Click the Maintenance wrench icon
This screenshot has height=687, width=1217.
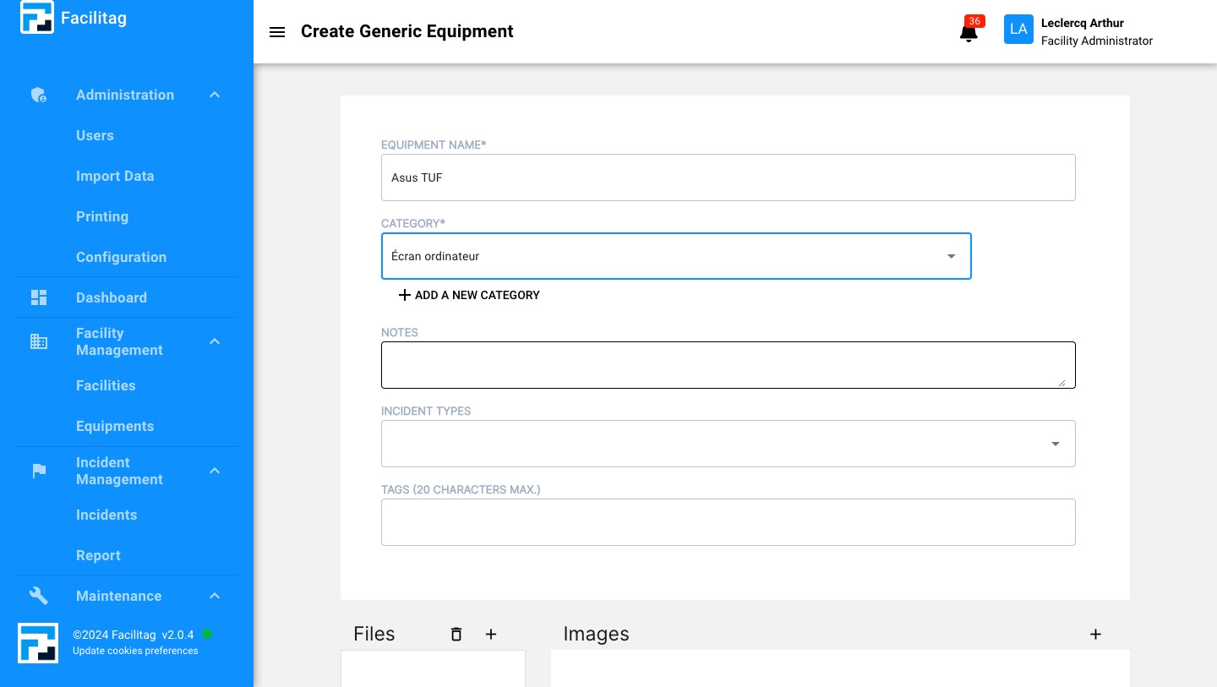click(x=39, y=596)
